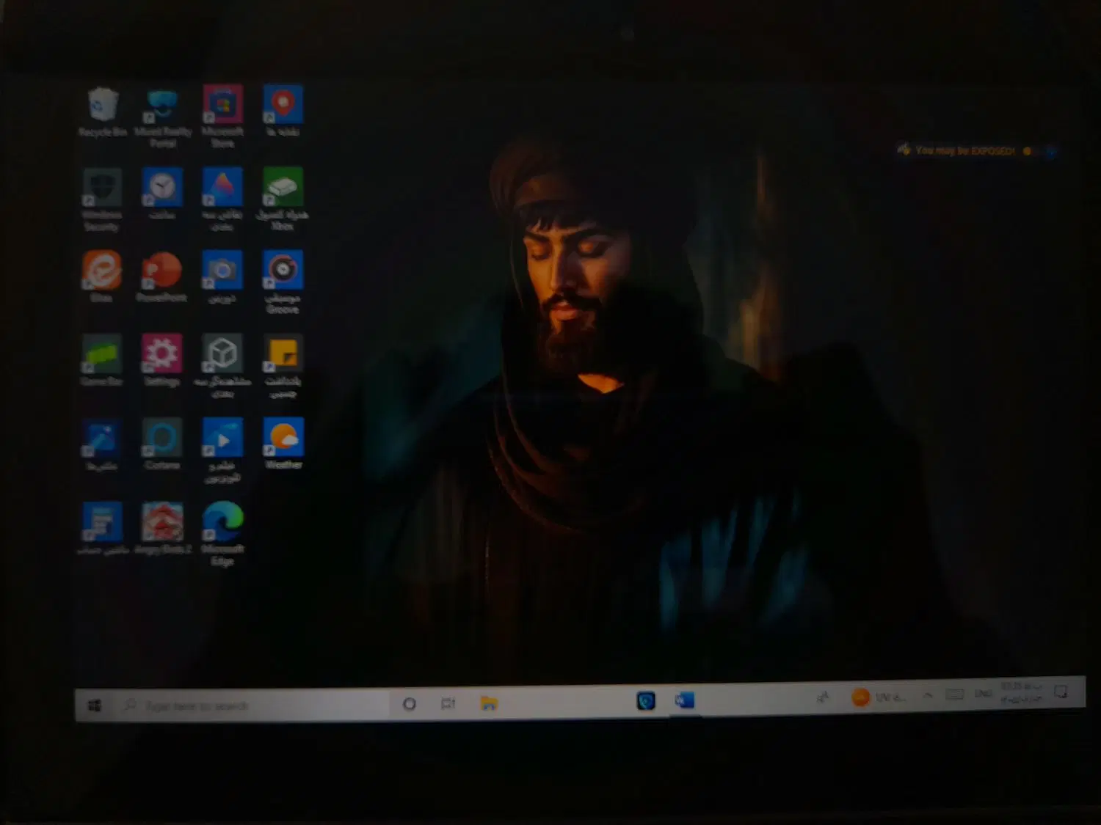Open the Groove Music shortcut
Image resolution: width=1101 pixels, height=825 pixels.
pyautogui.click(x=283, y=282)
